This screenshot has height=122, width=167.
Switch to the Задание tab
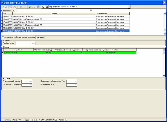[x=40, y=37]
